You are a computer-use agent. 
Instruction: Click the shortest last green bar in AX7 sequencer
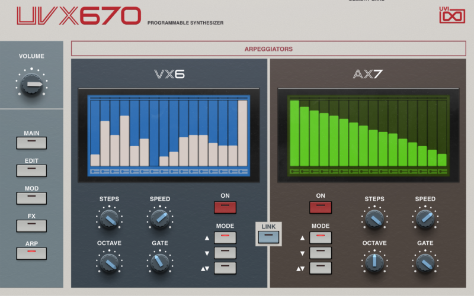(x=442, y=160)
